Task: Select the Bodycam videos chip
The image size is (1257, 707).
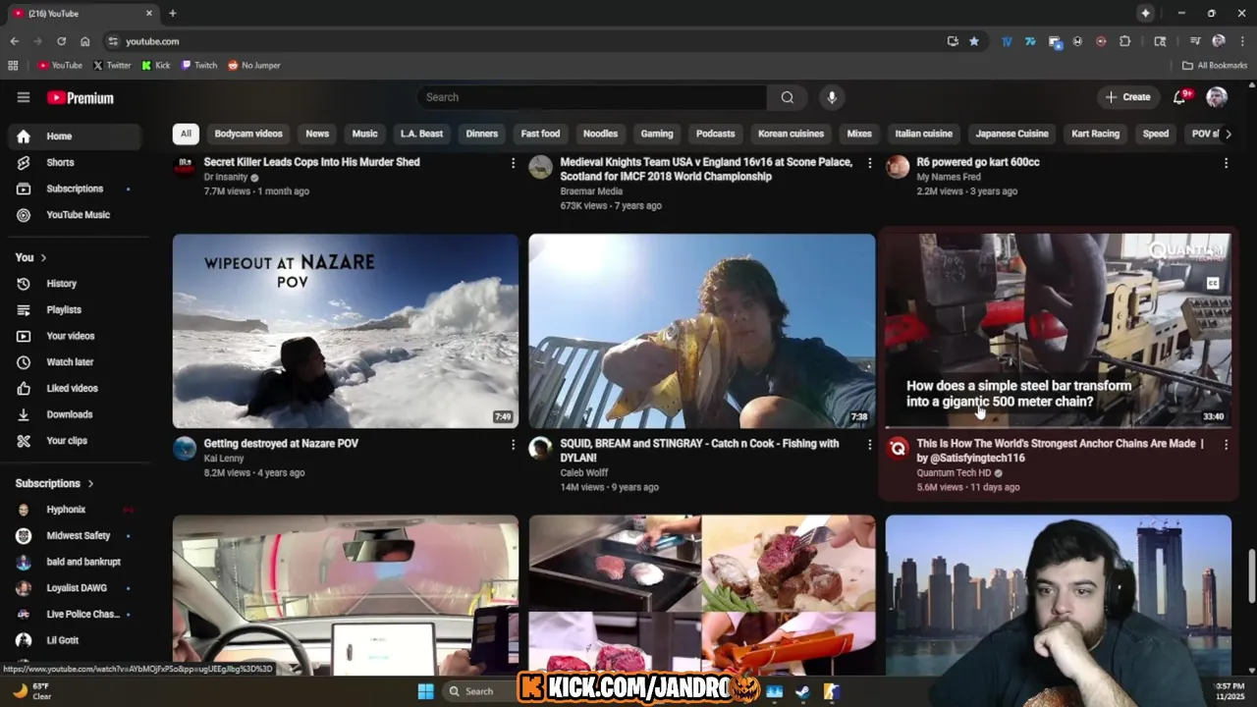Action: [248, 134]
